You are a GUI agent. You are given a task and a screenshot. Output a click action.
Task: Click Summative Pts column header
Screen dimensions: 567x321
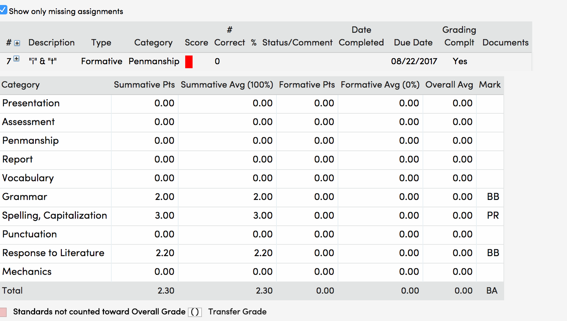coord(144,85)
